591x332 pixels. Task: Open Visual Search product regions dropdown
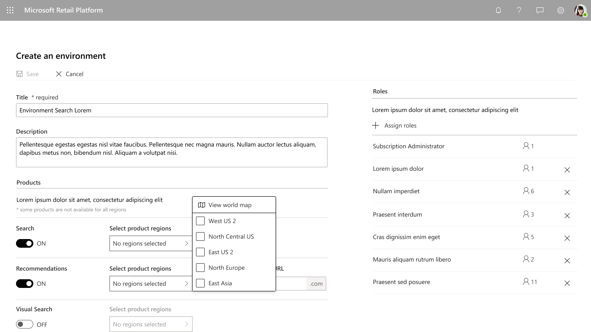click(x=151, y=324)
